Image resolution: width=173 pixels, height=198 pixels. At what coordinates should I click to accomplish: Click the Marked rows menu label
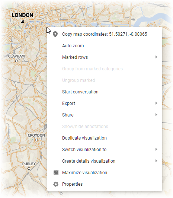tap(75, 57)
